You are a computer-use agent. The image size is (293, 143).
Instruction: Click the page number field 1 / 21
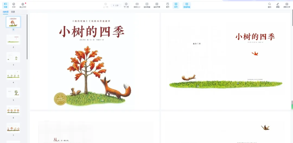[116, 5]
